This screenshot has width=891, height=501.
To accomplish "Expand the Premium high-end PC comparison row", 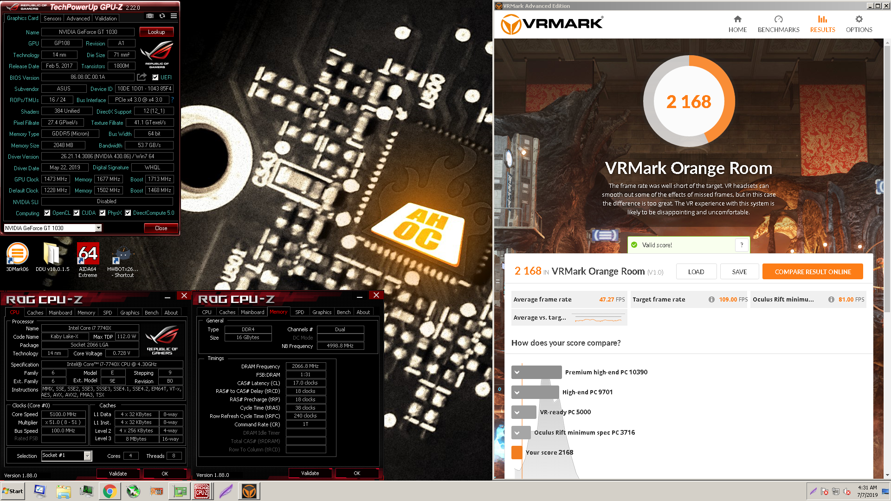I will pyautogui.click(x=517, y=372).
